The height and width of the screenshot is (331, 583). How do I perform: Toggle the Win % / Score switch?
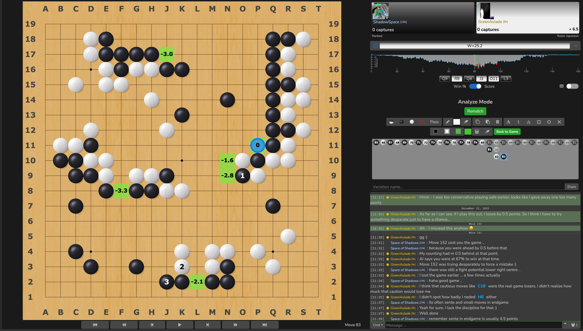[x=475, y=86]
